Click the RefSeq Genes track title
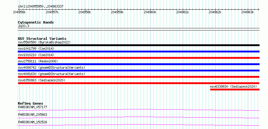Viewport: 268px width, 129px height. pyautogui.click(x=31, y=103)
